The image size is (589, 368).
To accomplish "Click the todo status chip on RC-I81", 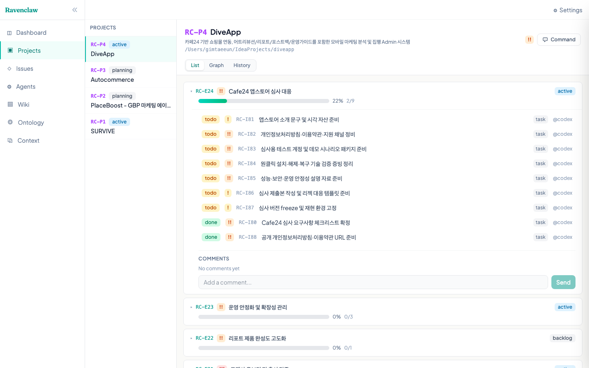I will tap(210, 119).
